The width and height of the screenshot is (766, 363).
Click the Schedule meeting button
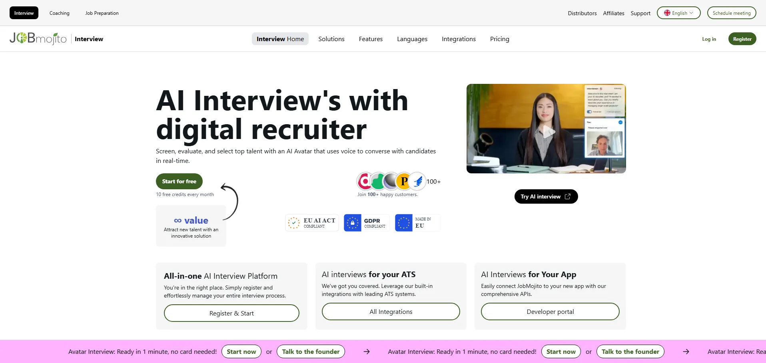[732, 13]
